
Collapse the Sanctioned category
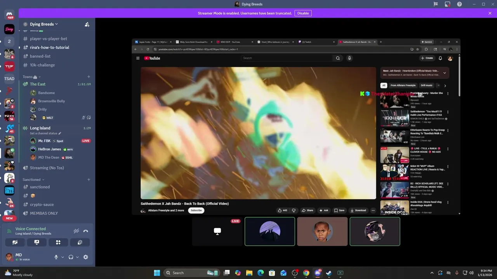click(33, 179)
